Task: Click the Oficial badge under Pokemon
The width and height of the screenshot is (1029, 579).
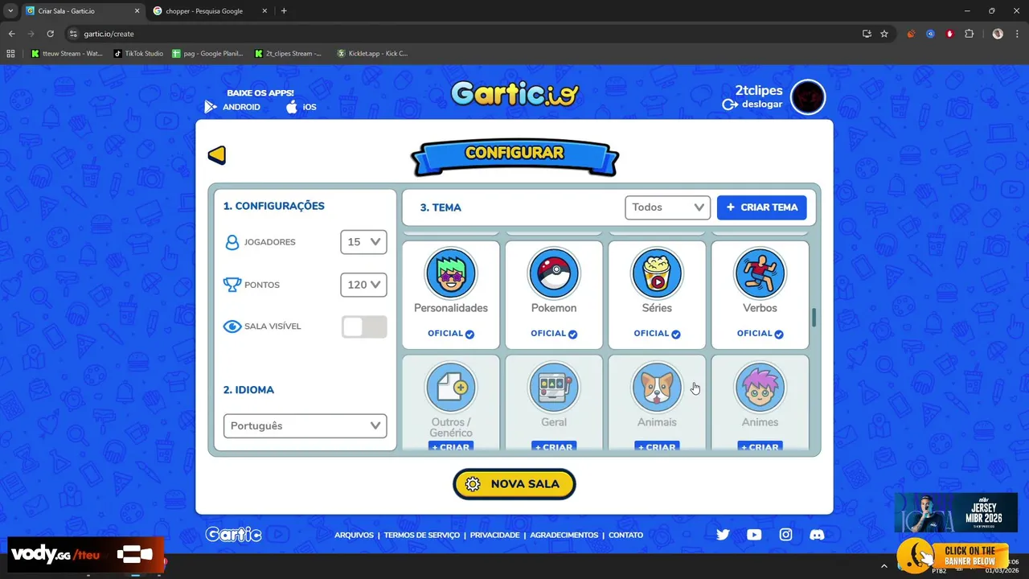Action: 554,334
